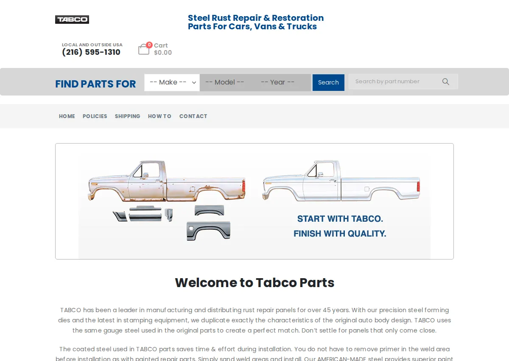The height and width of the screenshot is (361, 509).
Task: Open the shopping cart bag icon
Action: (144, 49)
